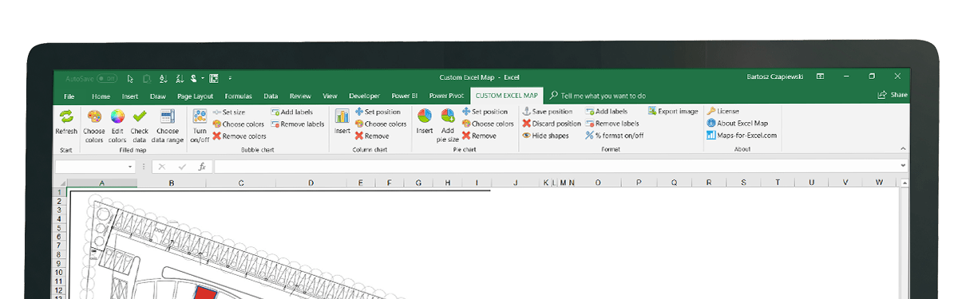
Task: Select the CUSTOM EXCEL MAP tab
Action: click(507, 96)
